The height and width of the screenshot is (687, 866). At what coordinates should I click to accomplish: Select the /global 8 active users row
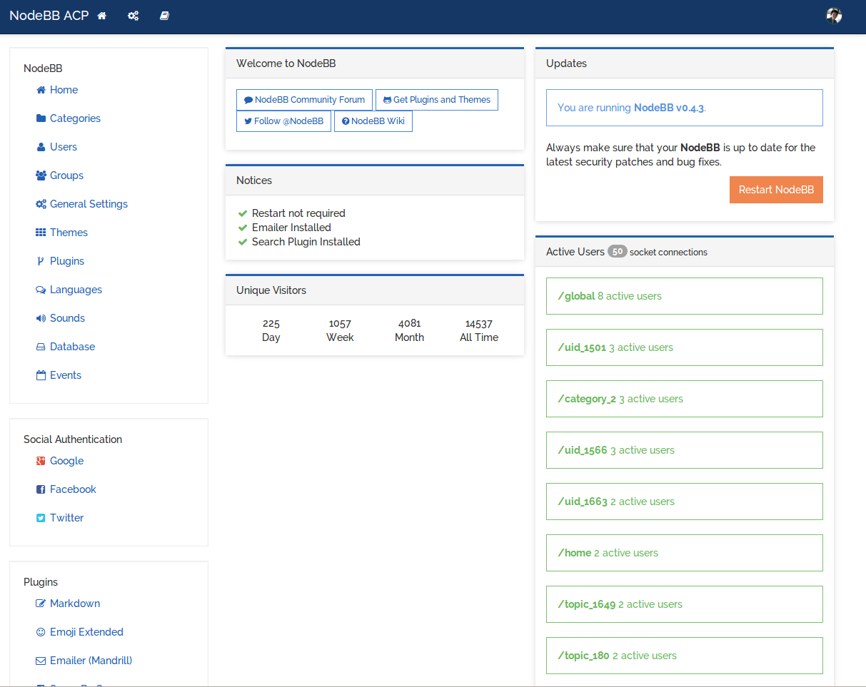[x=685, y=296]
